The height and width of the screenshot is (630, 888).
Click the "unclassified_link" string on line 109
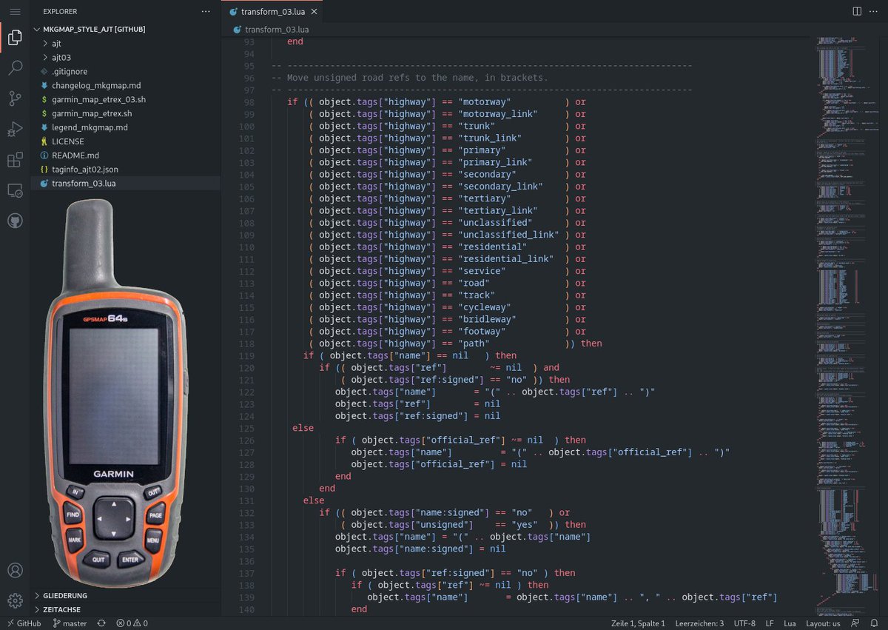508,235
